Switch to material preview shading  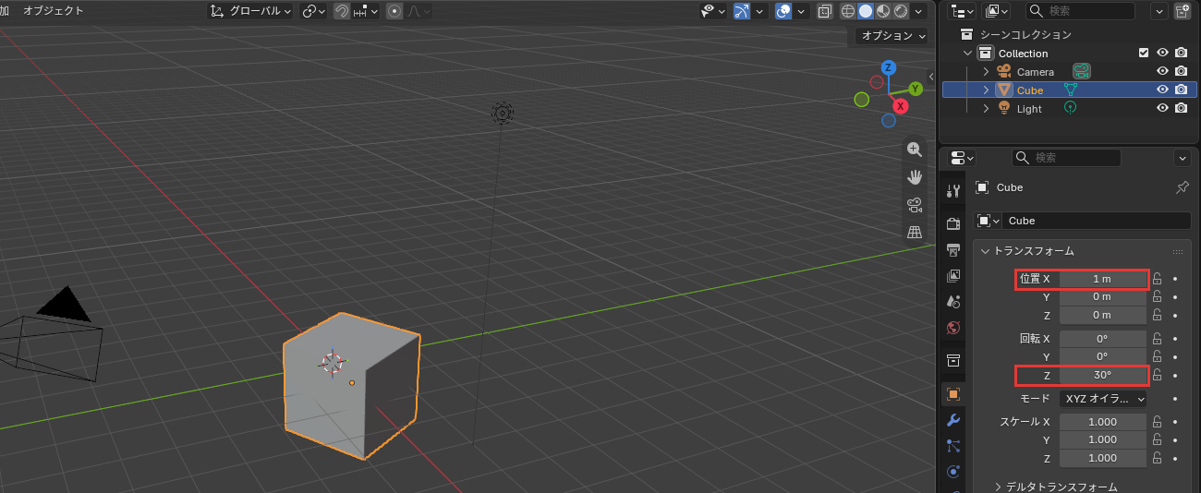[882, 11]
